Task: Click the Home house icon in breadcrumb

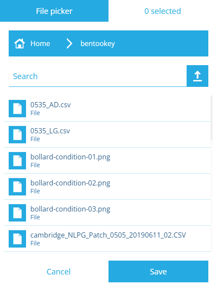Action: (x=20, y=43)
